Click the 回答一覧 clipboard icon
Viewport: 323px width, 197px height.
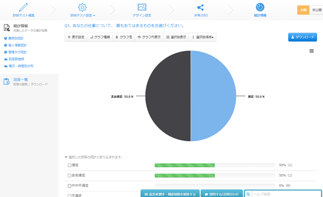[x=6, y=82]
